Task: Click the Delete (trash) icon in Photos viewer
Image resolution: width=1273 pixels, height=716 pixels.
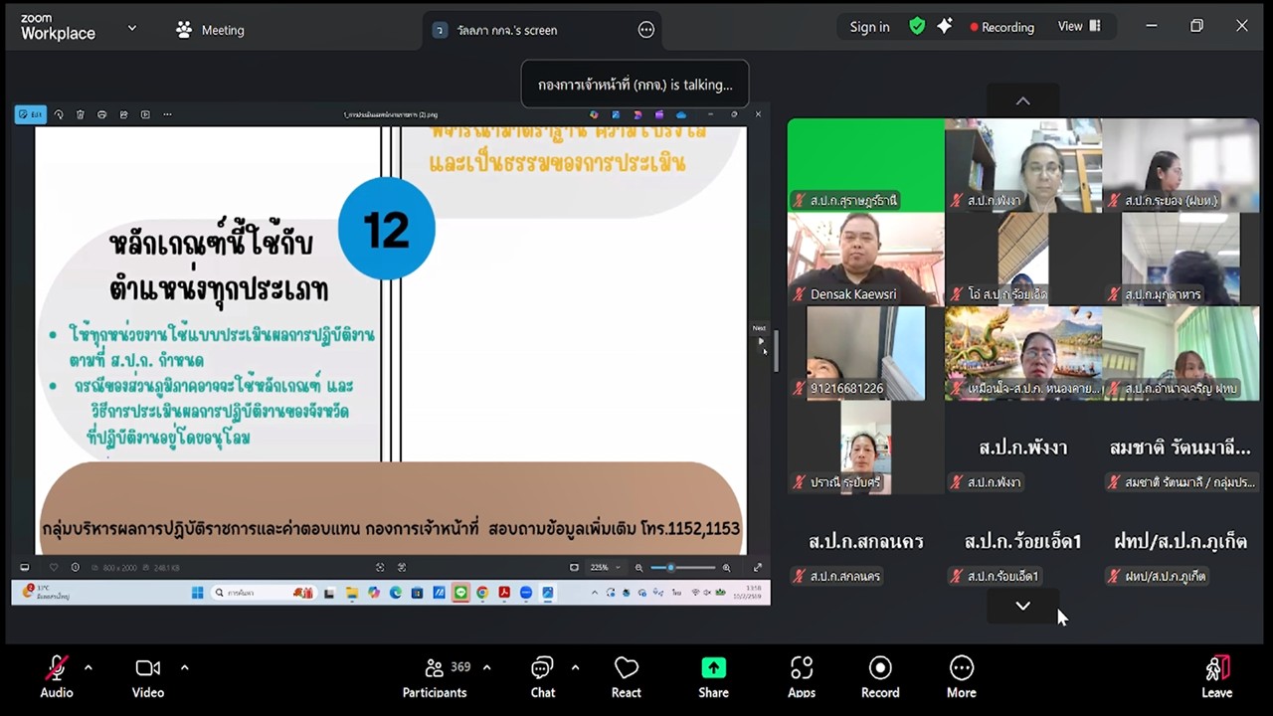Action: point(81,114)
